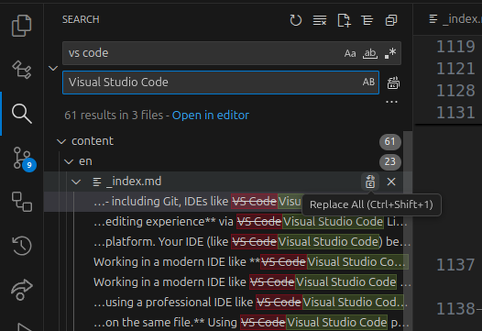Open the second activity bar icon below Explorer

(22, 70)
